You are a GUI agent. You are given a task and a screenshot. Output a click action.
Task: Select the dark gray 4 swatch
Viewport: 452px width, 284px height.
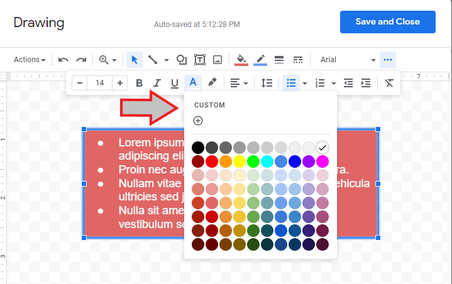[212, 148]
